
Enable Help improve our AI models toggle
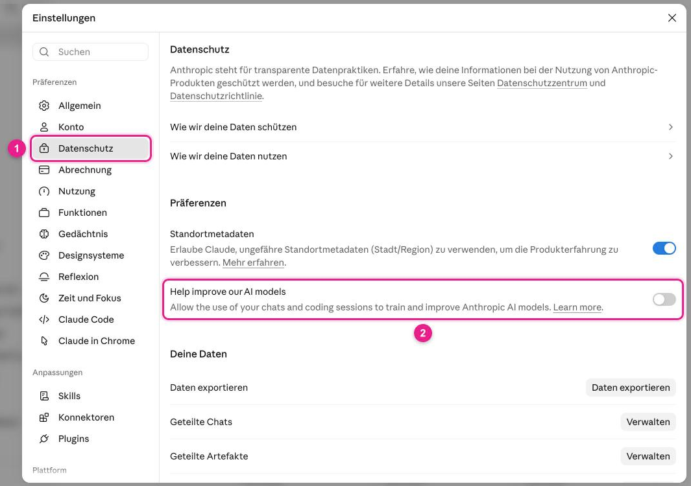664,300
